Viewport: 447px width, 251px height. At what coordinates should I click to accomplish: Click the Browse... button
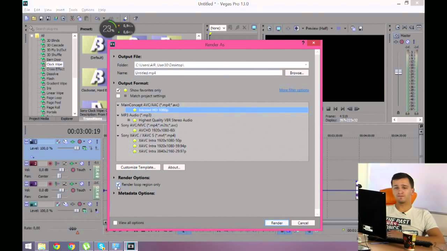coord(296,73)
